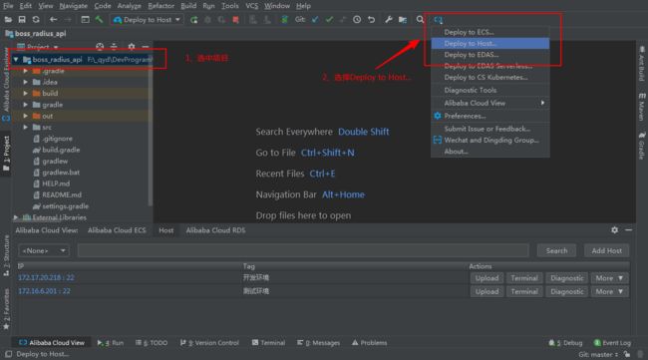Screen dimensions: 648x360
Task: Open the Alibaba Cloud View submenu
Action: (x=490, y=103)
